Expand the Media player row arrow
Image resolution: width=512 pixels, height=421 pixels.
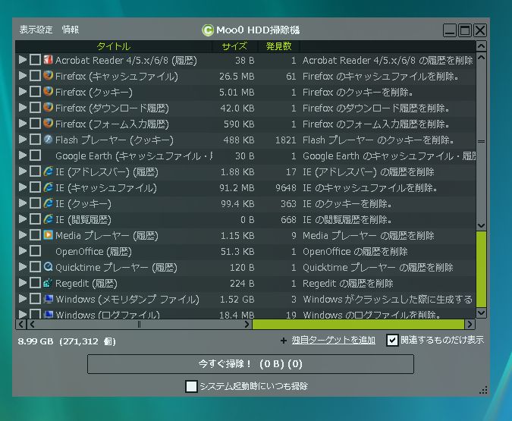point(23,235)
